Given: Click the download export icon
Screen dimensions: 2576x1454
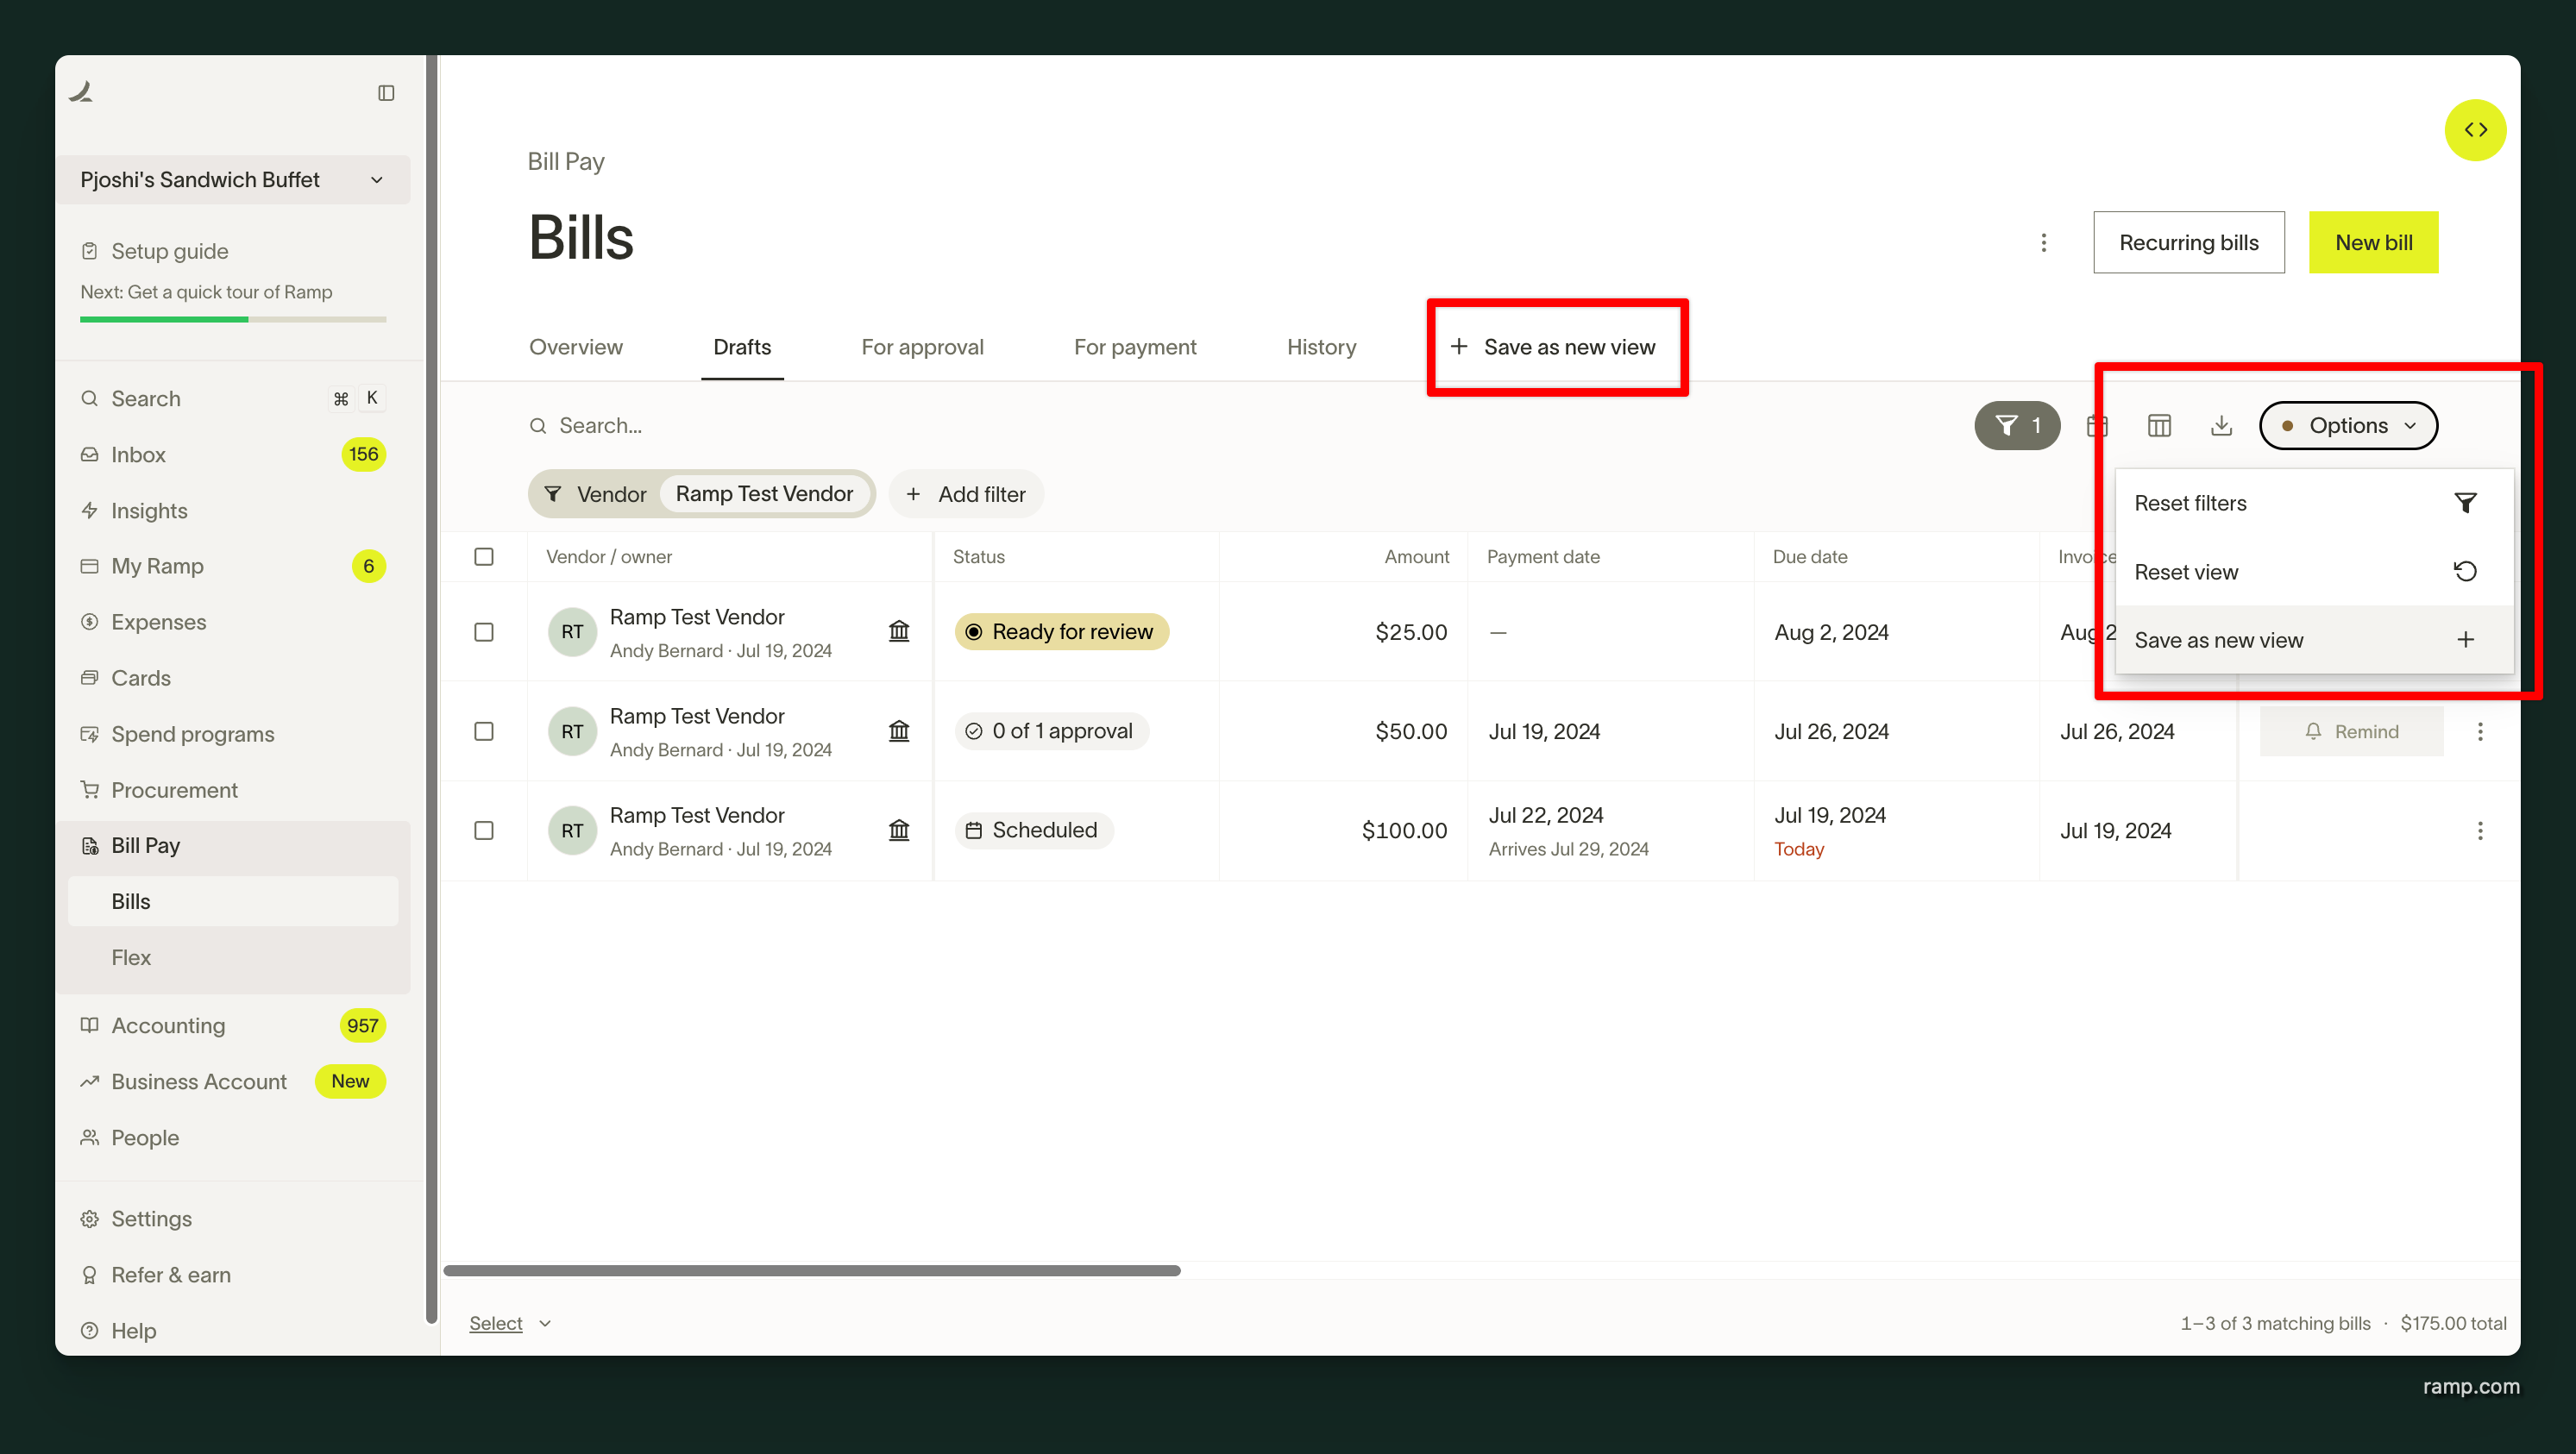Looking at the screenshot, I should click(x=2221, y=426).
